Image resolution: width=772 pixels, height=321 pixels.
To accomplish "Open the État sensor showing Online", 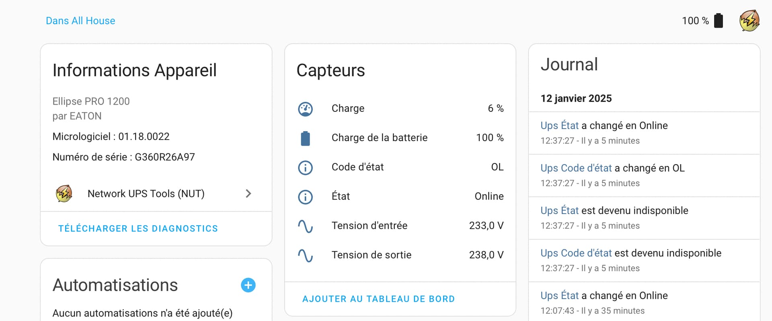I will pos(400,197).
